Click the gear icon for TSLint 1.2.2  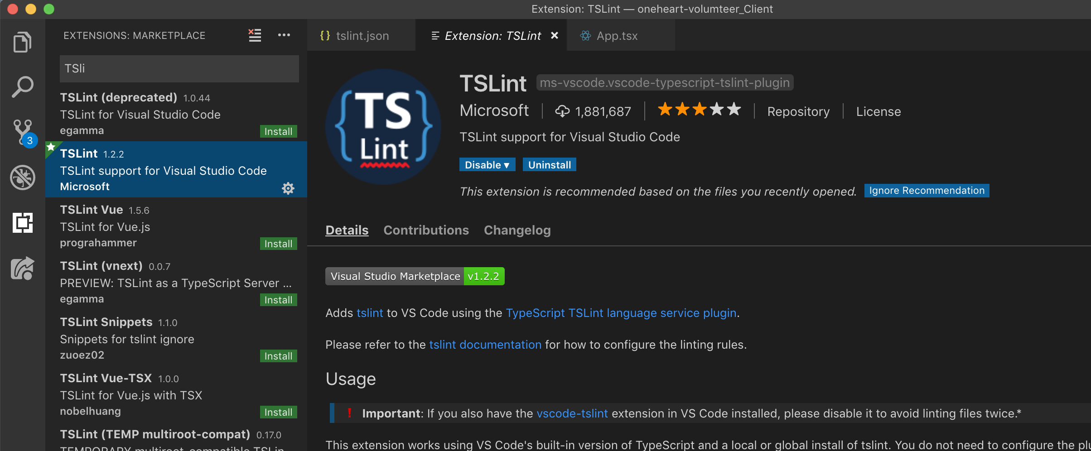tap(288, 188)
